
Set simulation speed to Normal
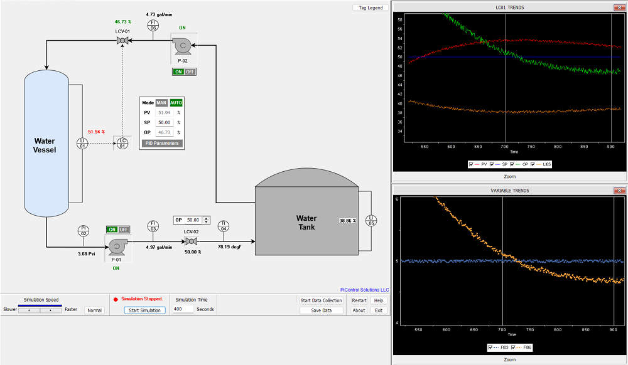point(95,310)
